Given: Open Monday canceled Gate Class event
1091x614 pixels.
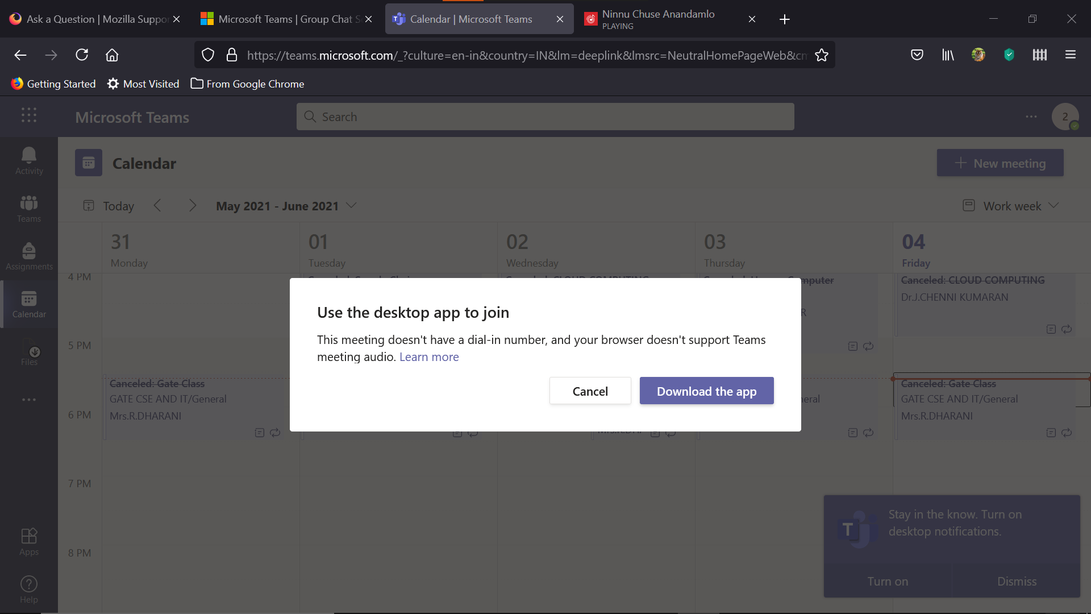Looking at the screenshot, I should pos(194,408).
